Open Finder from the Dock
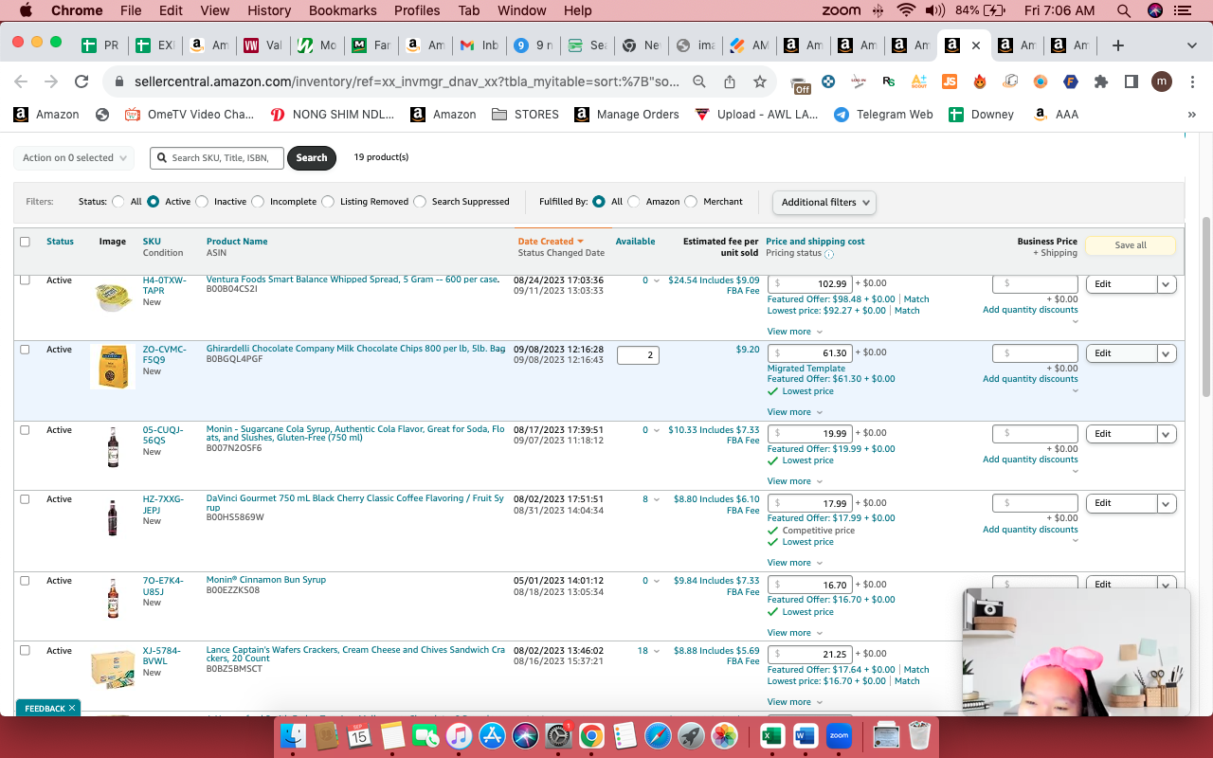This screenshot has height=758, width=1213. click(294, 734)
